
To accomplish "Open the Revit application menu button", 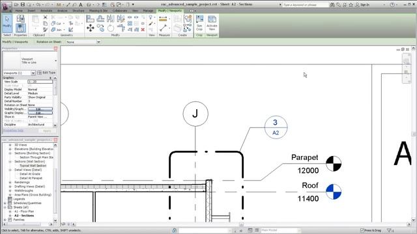I will point(6,6).
